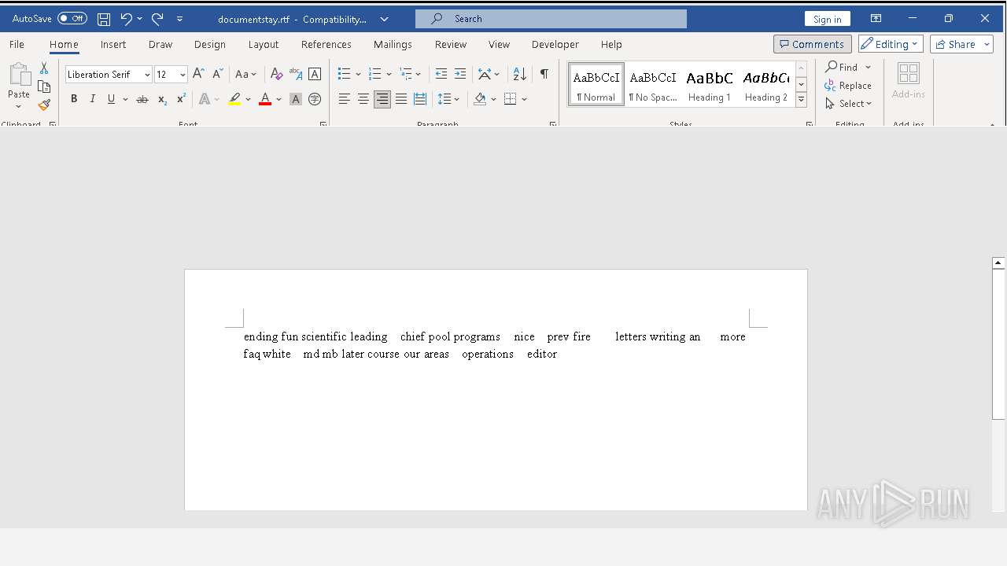Toggle Italic formatting
The image size is (1007, 566).
pos(92,99)
